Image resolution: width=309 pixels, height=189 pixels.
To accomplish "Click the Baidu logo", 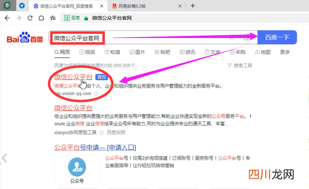I will click(x=25, y=38).
